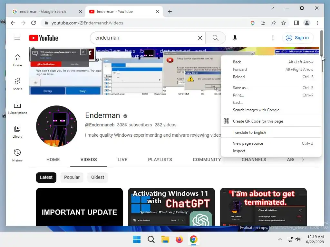
Task: Open the channel COMMUNITY tab
Action: (x=207, y=160)
